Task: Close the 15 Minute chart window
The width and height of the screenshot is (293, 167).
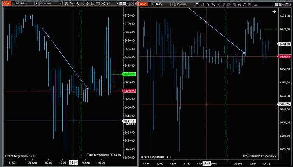Action: tap(290, 4)
